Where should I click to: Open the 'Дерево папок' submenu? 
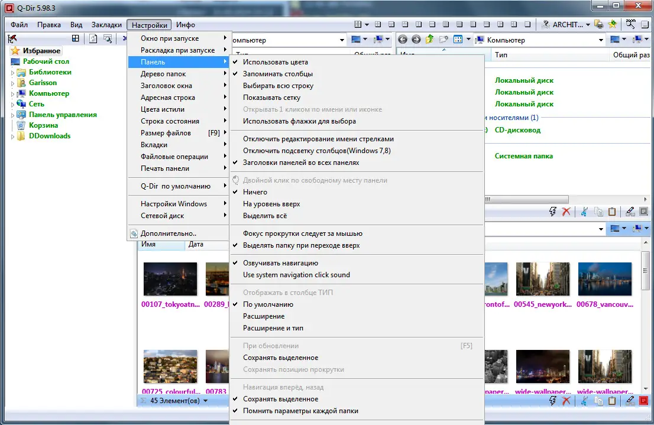(x=179, y=74)
